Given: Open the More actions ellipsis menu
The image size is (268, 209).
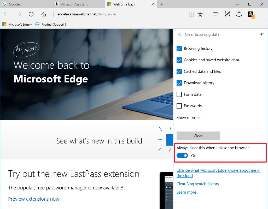Looking at the screenshot, I should pos(262,14).
